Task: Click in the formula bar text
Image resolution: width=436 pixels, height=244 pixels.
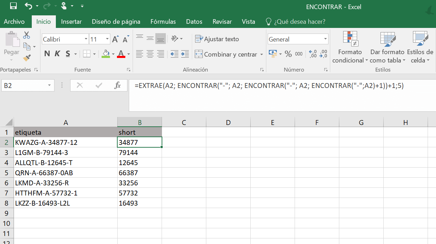Action: (x=269, y=86)
